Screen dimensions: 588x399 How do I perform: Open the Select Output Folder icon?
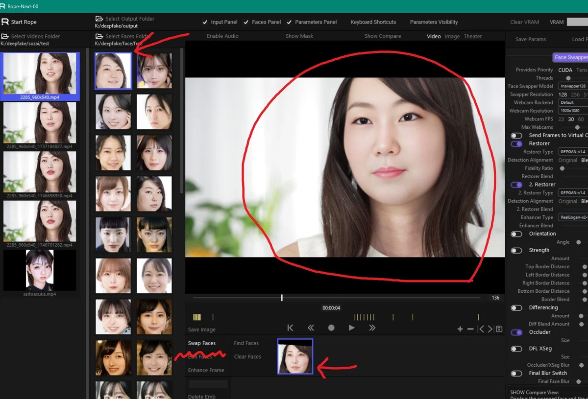[99, 19]
